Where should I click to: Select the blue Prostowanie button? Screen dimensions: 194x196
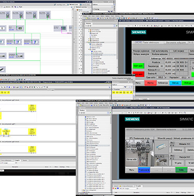point(144,170)
